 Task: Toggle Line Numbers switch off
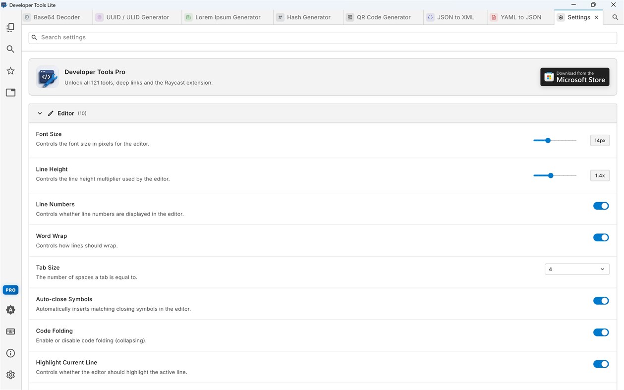pos(601,206)
